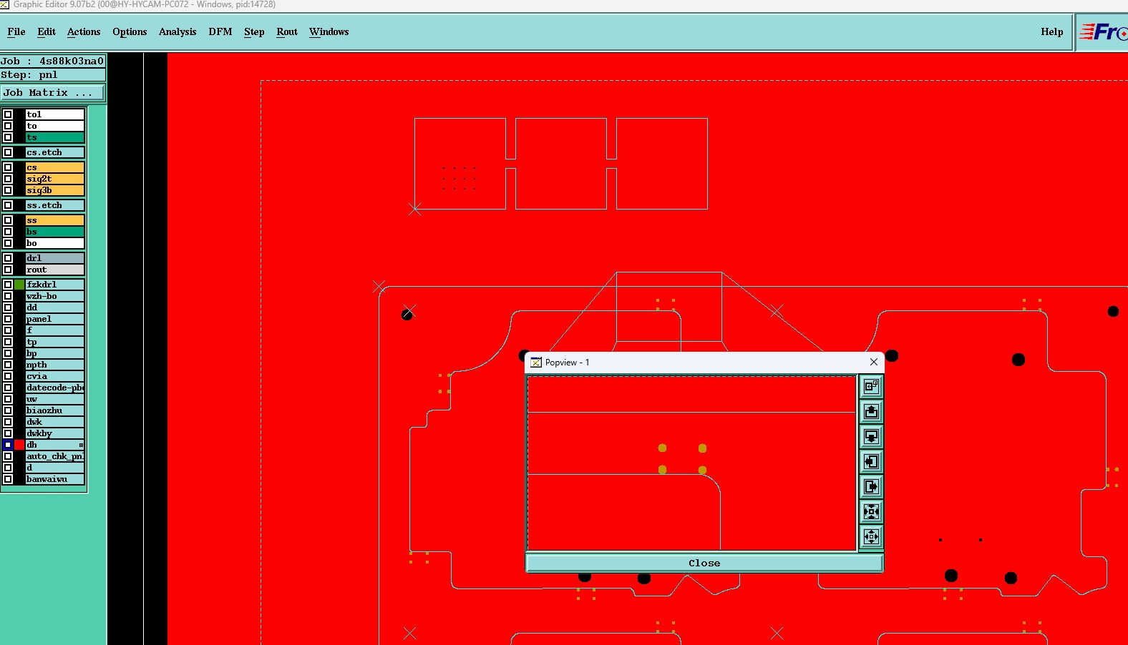Image resolution: width=1128 pixels, height=645 pixels.
Task: Select layer name bs
Action: [x=55, y=232]
